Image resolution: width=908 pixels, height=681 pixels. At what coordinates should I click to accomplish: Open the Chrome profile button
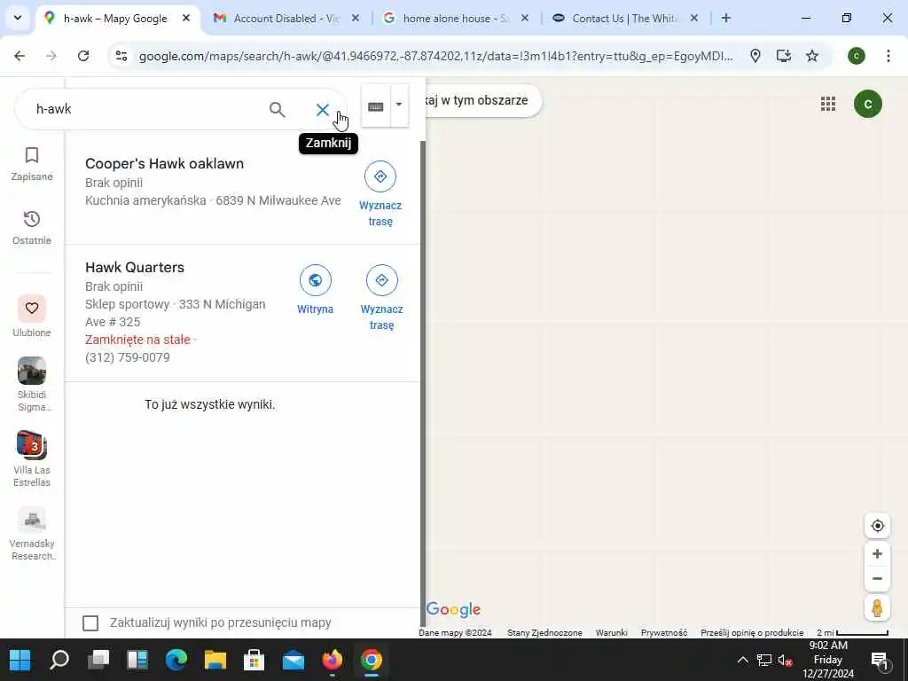[x=857, y=56]
